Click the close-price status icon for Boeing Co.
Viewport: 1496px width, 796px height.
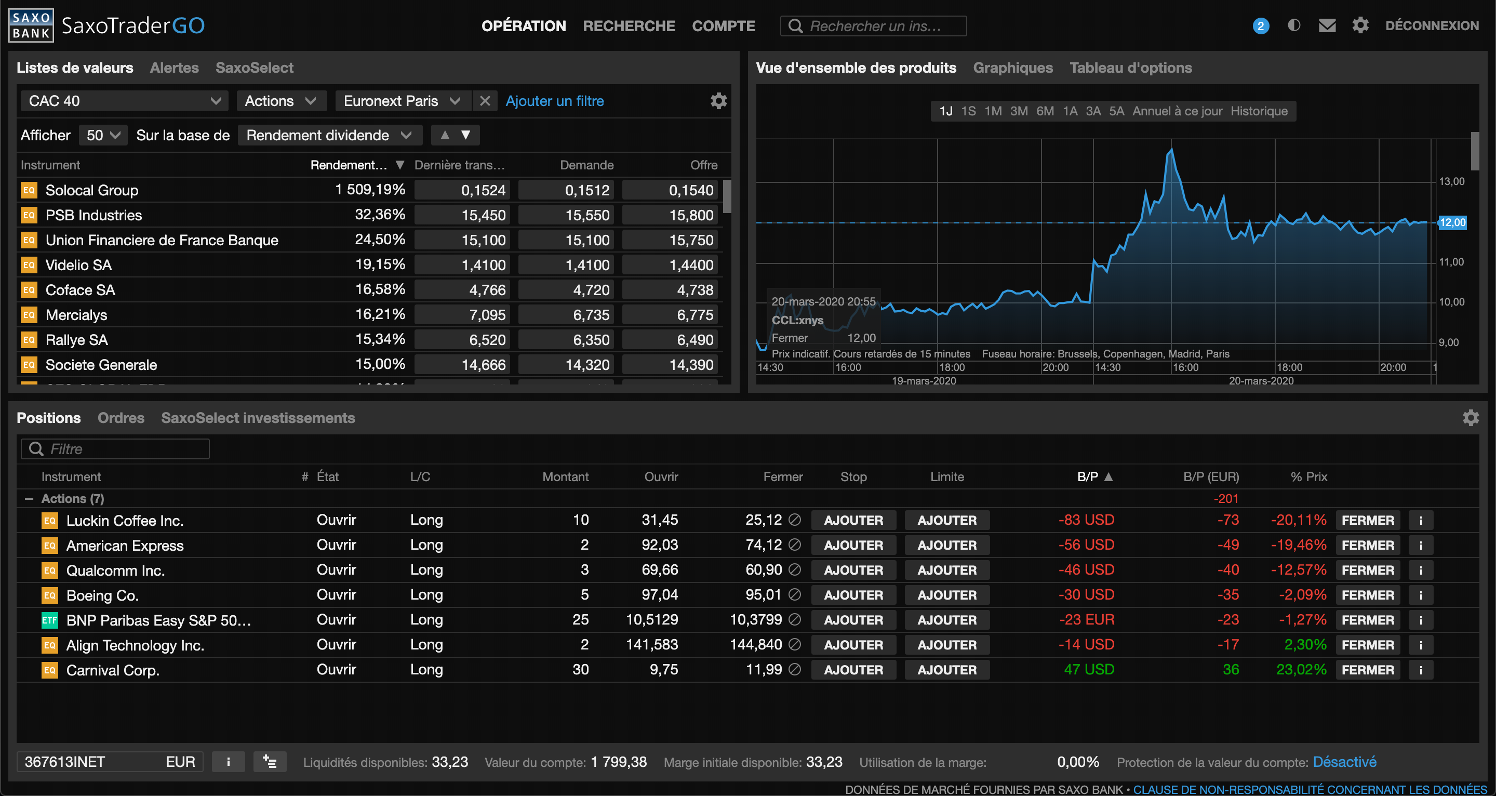795,595
